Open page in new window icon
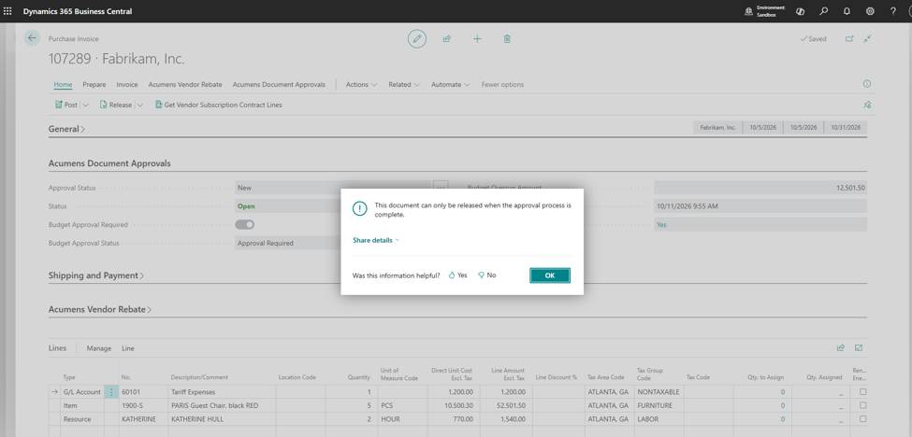 click(x=849, y=39)
